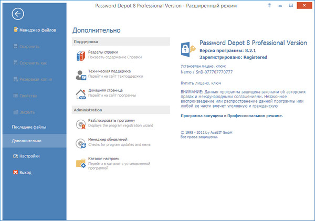Click Купить лиценз. ключ link
The image size is (315, 221).
pos(201,84)
